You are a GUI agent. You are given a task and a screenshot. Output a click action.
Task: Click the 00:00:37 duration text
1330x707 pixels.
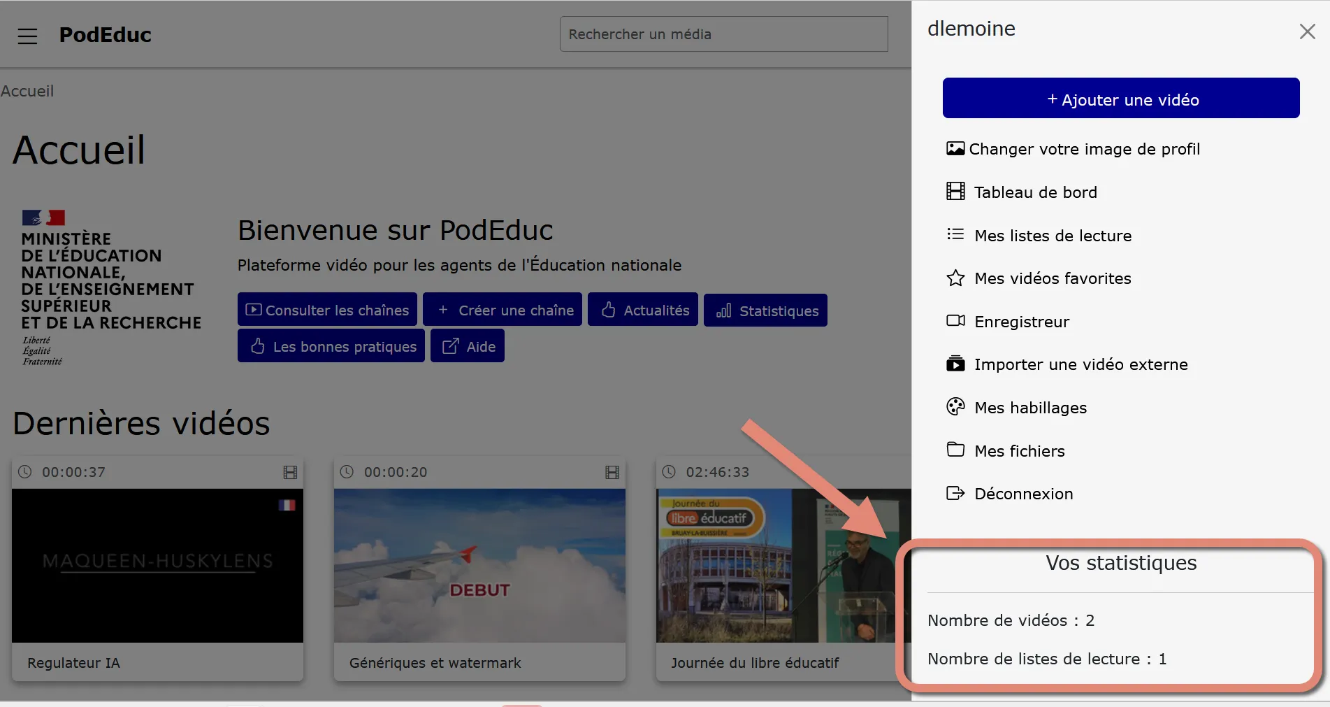click(73, 472)
